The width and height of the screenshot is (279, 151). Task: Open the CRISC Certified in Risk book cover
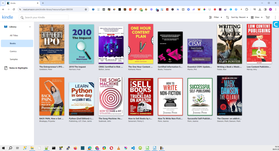point(111,45)
